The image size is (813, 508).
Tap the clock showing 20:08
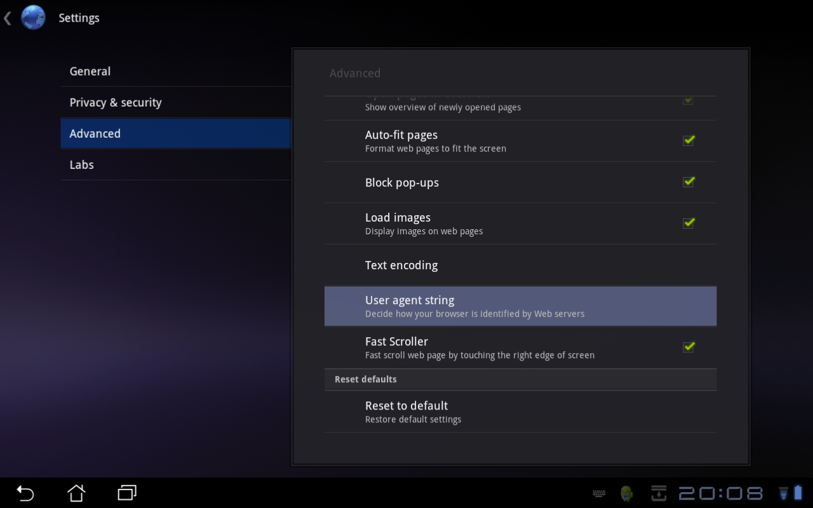pos(721,493)
